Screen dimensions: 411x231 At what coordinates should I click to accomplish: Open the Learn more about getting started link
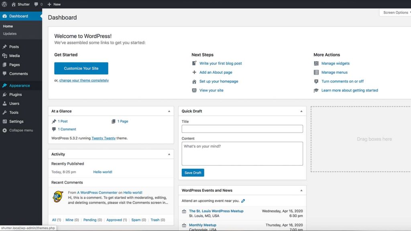(350, 90)
